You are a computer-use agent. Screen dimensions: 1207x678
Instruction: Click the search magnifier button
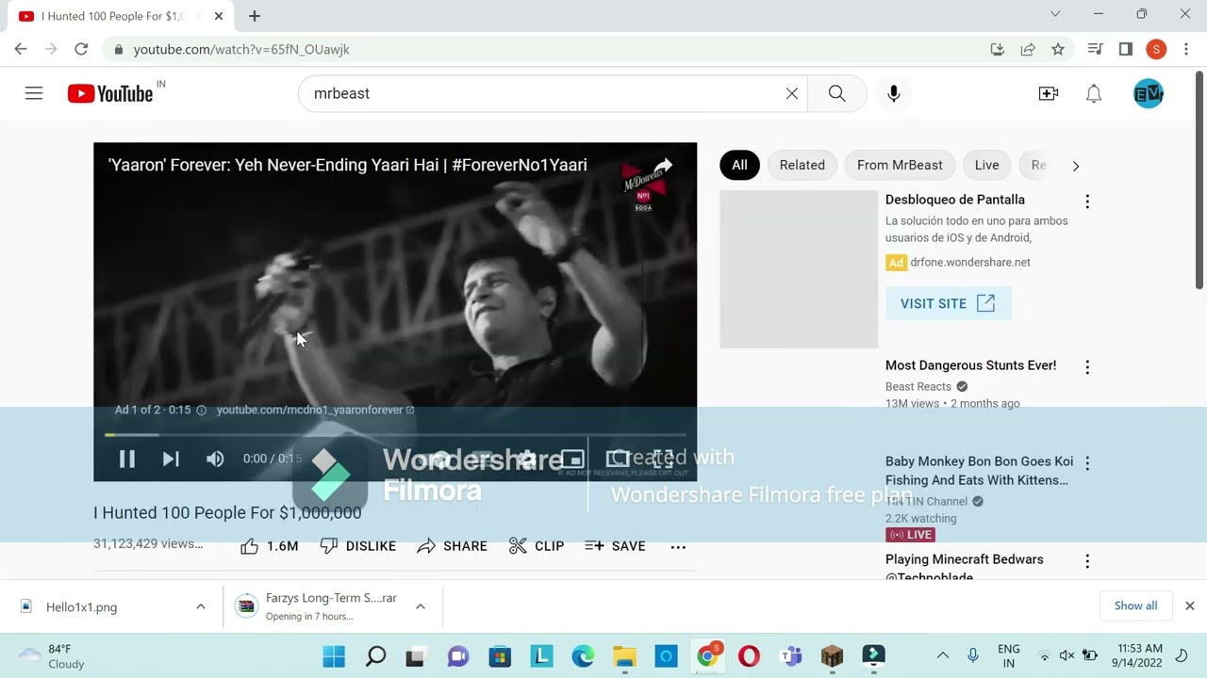pyautogui.click(x=836, y=93)
